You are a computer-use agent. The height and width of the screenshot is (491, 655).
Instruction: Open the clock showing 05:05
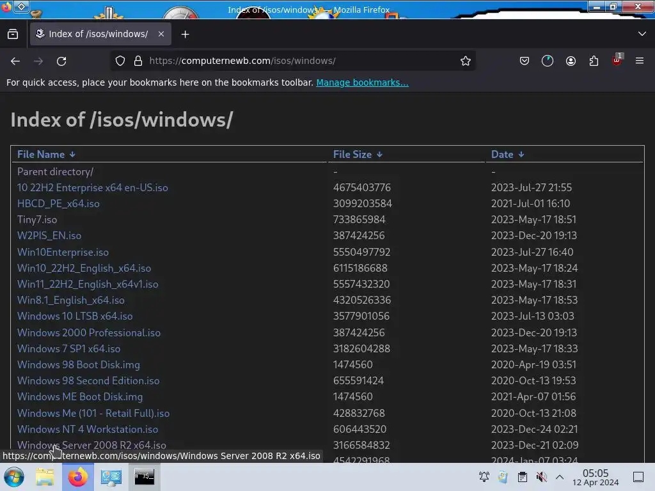(596, 477)
